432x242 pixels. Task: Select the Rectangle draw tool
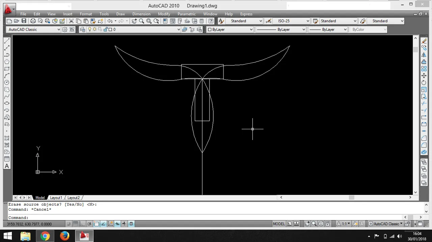(7, 69)
